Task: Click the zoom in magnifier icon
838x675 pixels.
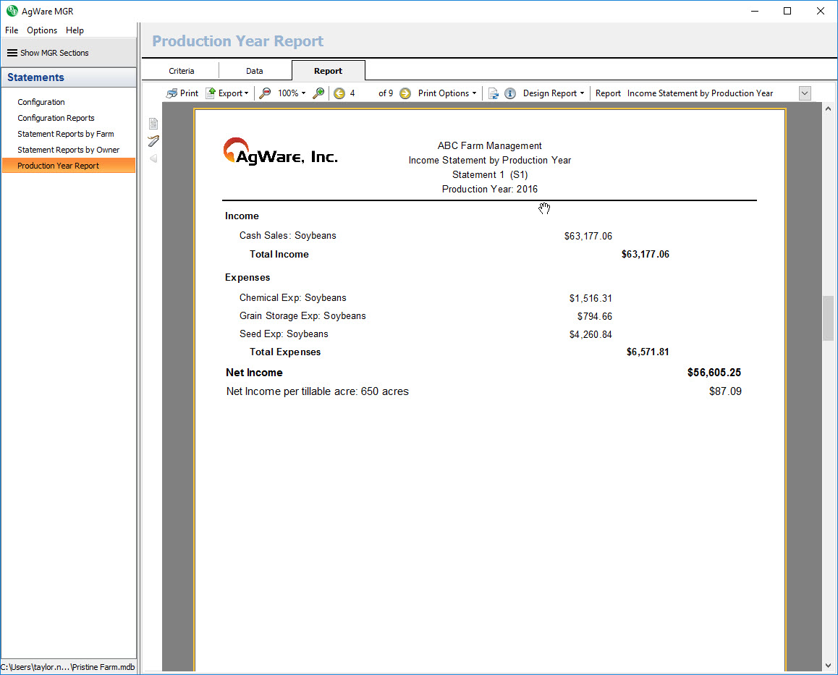Action: tap(318, 93)
